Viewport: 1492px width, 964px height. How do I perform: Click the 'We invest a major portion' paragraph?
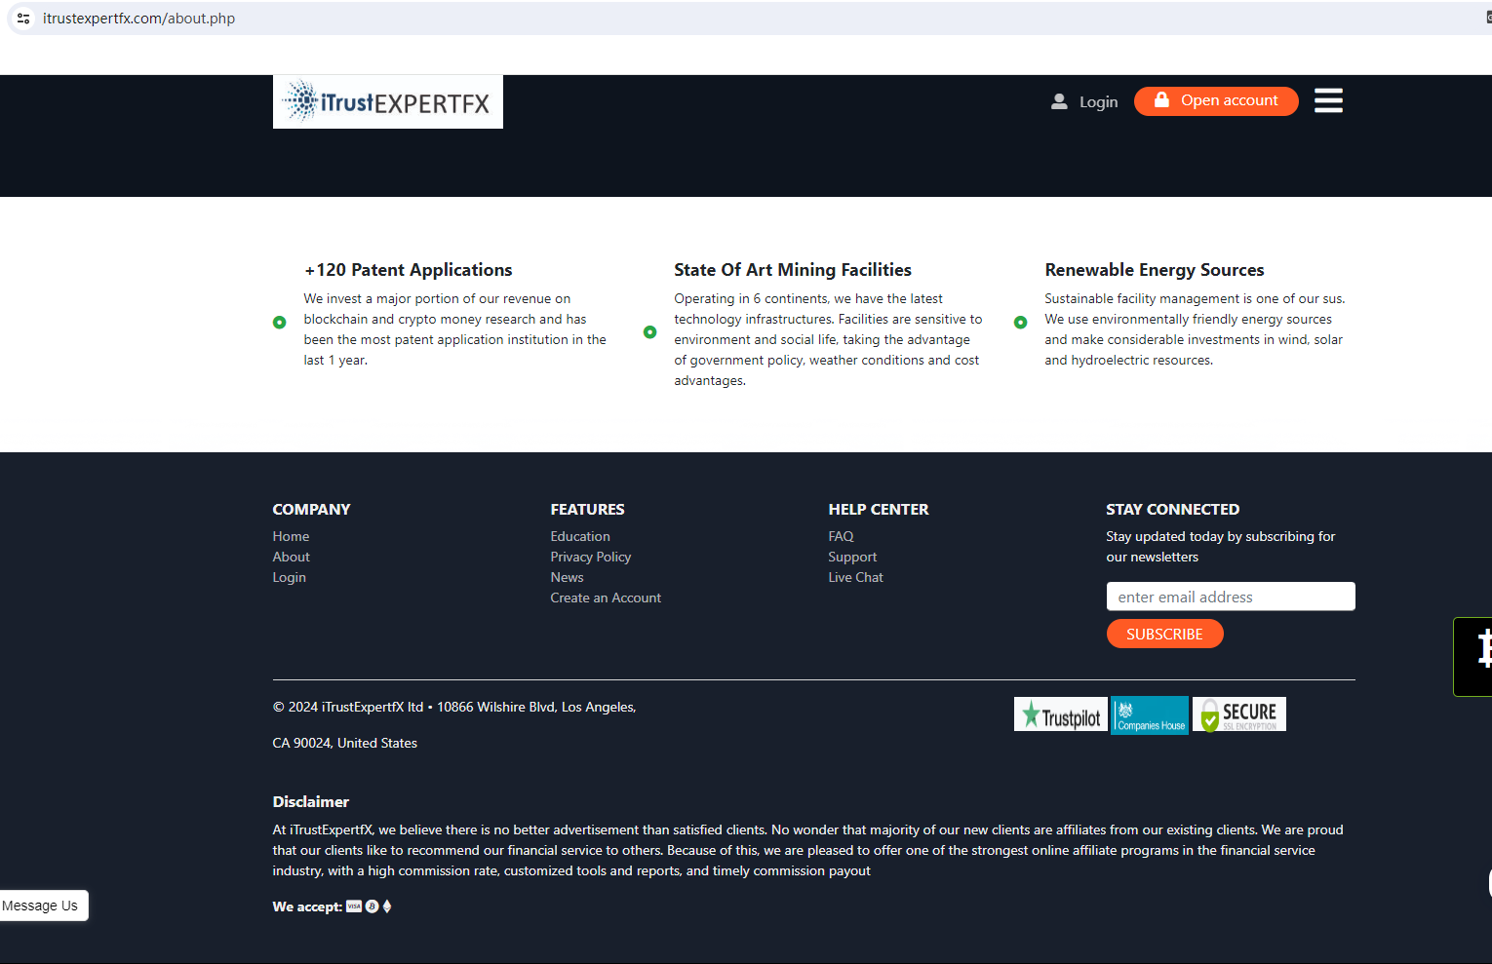point(454,329)
